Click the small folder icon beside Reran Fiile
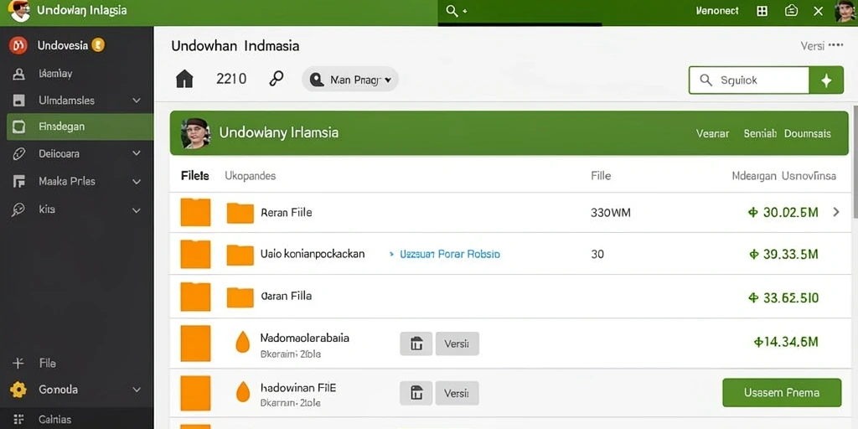 (240, 213)
